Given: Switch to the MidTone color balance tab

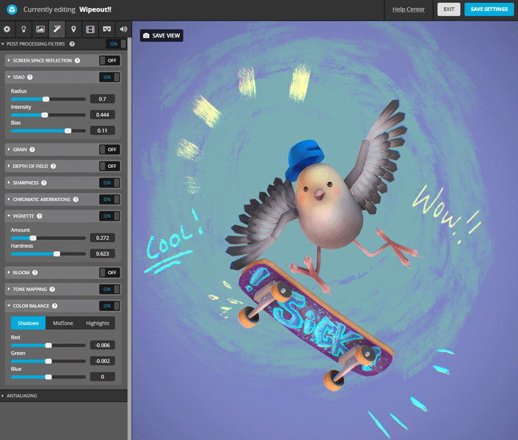Looking at the screenshot, I should 62,323.
